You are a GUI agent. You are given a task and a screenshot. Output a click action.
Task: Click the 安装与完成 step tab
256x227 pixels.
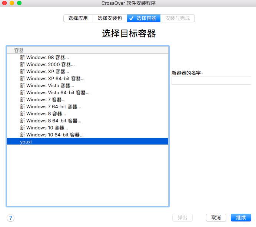[177, 18]
